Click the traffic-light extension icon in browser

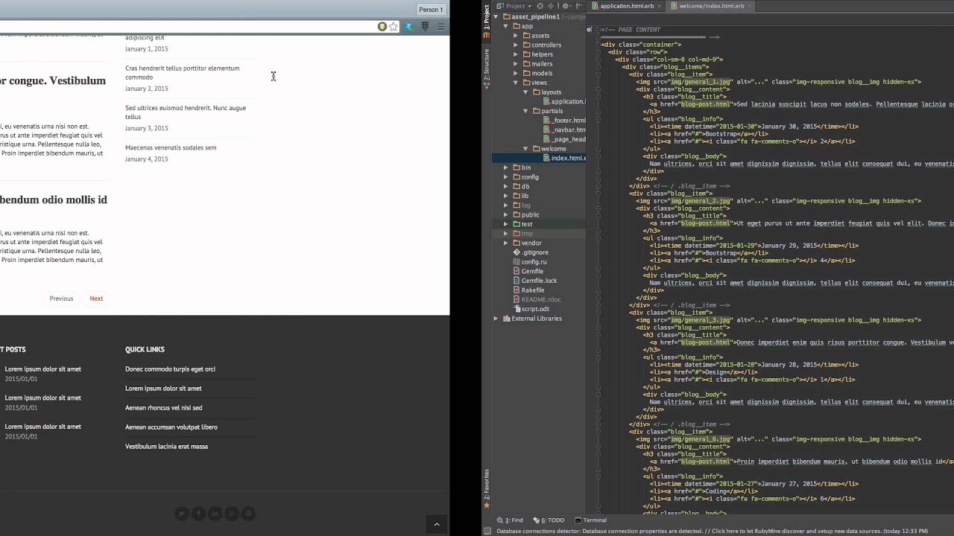point(425,27)
